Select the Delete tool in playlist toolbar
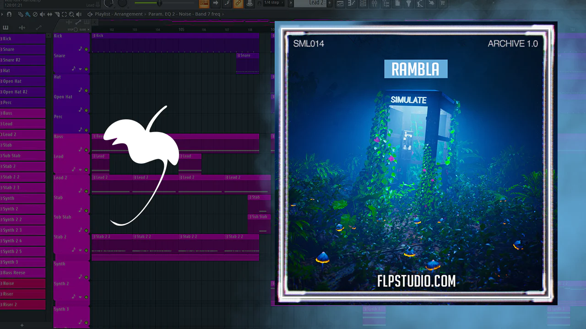Image resolution: width=586 pixels, height=329 pixels. coord(34,14)
